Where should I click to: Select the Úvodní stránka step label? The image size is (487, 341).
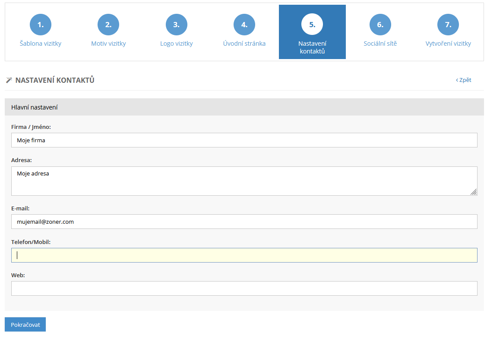point(244,44)
